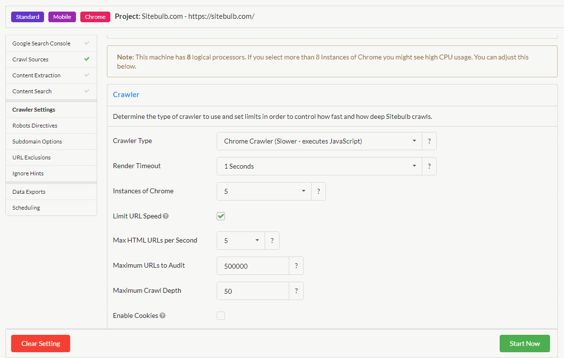Click the Sitebulb.com project title

184,16
